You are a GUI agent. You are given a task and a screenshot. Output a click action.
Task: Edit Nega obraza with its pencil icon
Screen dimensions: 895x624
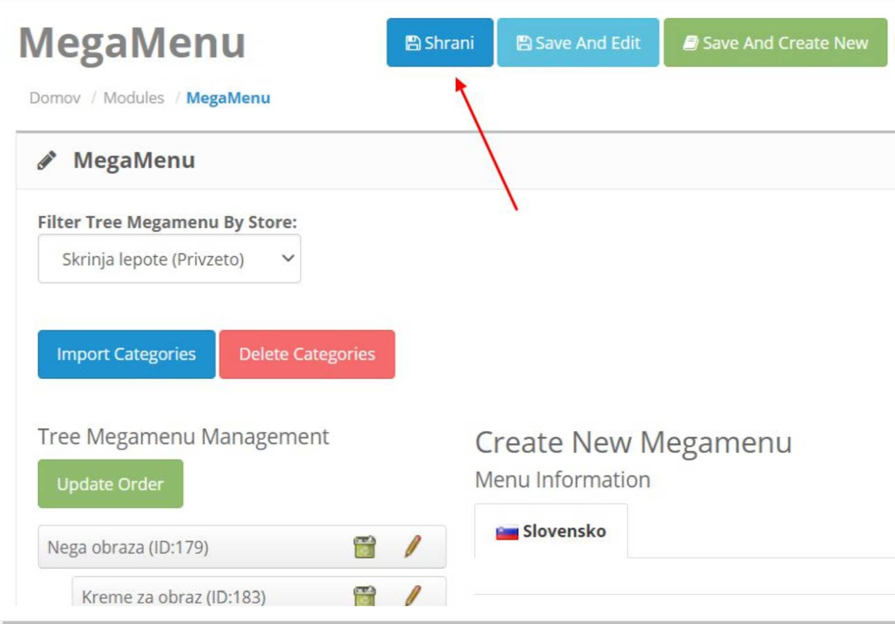[x=412, y=546]
